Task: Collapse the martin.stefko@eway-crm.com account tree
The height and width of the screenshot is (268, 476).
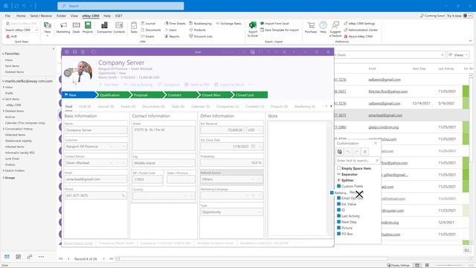Action: coord(3,81)
